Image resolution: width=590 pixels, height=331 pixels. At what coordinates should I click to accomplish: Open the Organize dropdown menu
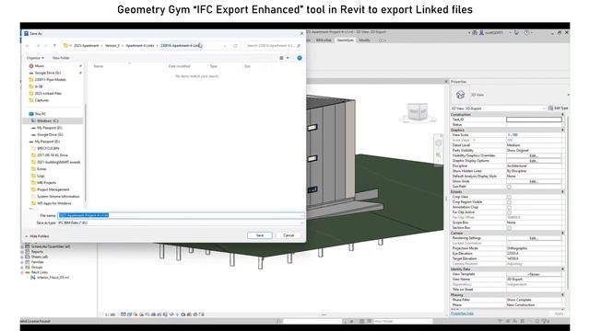[35, 58]
